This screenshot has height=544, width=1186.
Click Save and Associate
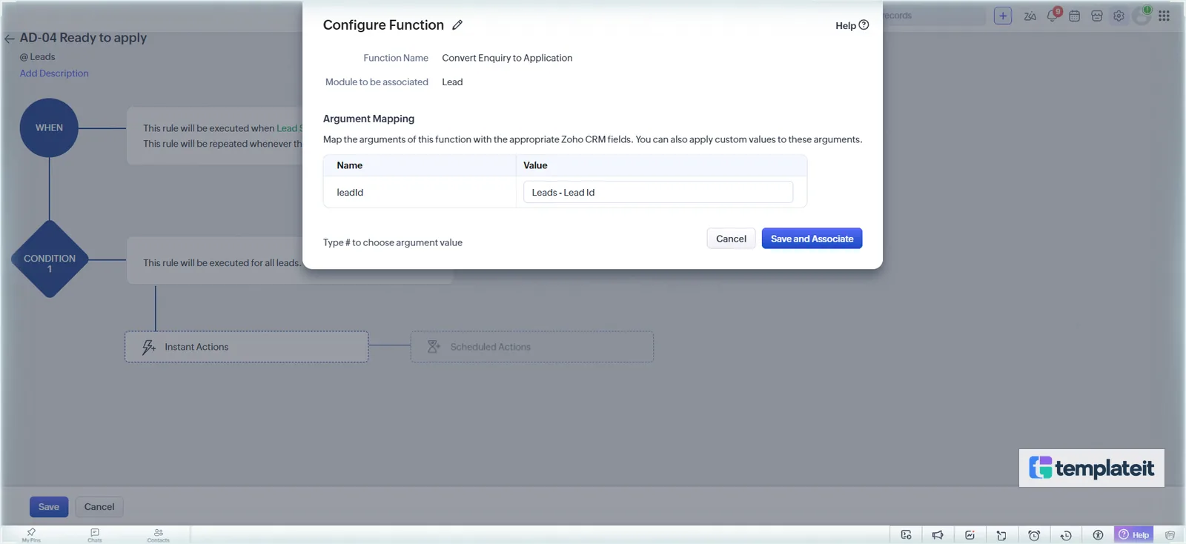(812, 239)
